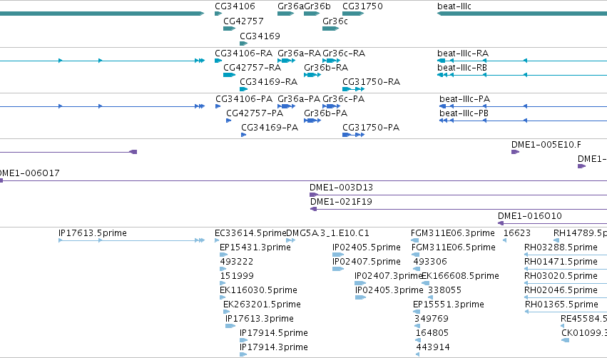The image size is (607, 358).
Task: Click the RH01471.5prime label
Action: point(561,262)
